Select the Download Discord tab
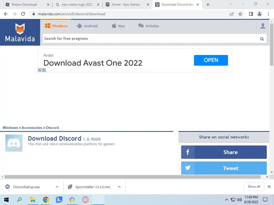Image resolution: width=274 pixels, height=205 pixels. [177, 5]
